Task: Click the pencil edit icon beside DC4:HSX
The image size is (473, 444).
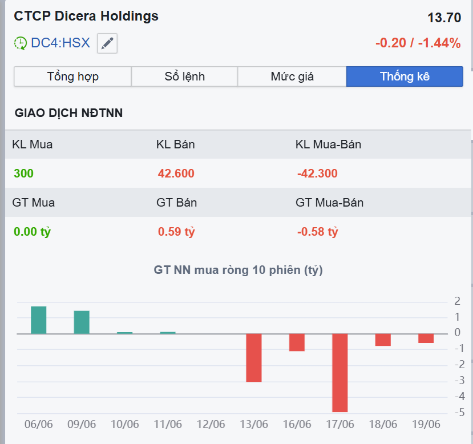Action: click(107, 43)
